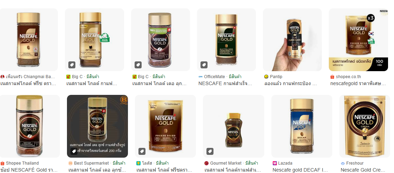Click the Lazada heart favicon
This screenshot has height=173, width=394.
[275, 163]
